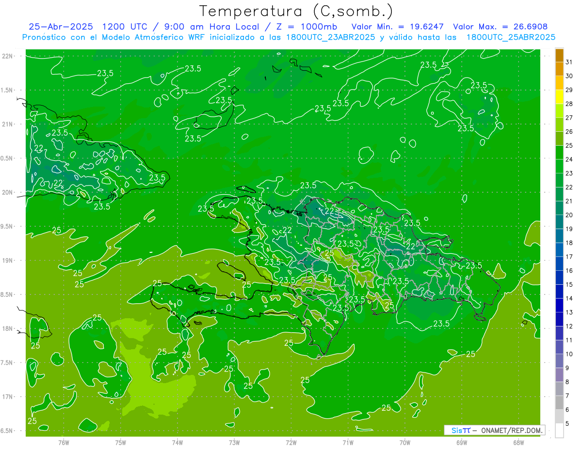Image resolution: width=582 pixels, height=449 pixels.
Task: Pick the orange swatch above legend value 31
Action: click(x=559, y=55)
